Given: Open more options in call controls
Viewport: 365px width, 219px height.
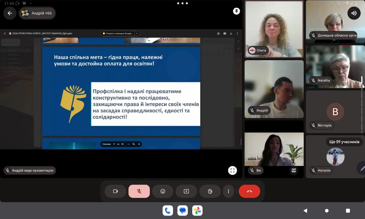Looking at the screenshot, I should point(228,191).
